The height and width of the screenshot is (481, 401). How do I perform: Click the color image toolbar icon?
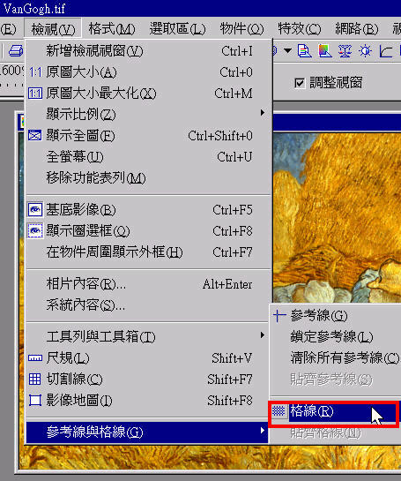point(325,51)
